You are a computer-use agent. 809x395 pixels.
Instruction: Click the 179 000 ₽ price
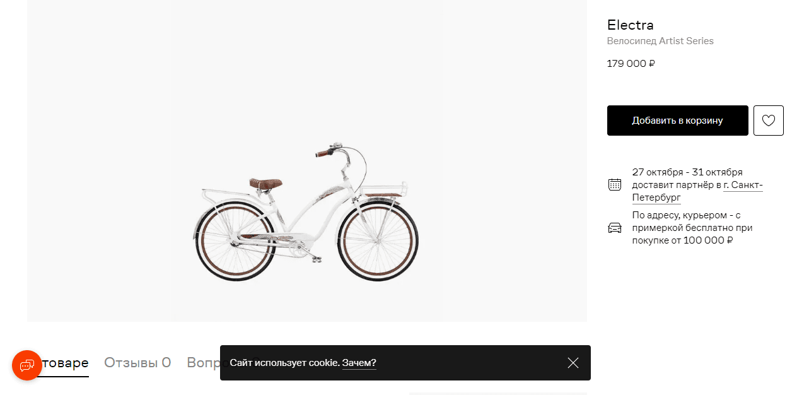click(631, 64)
